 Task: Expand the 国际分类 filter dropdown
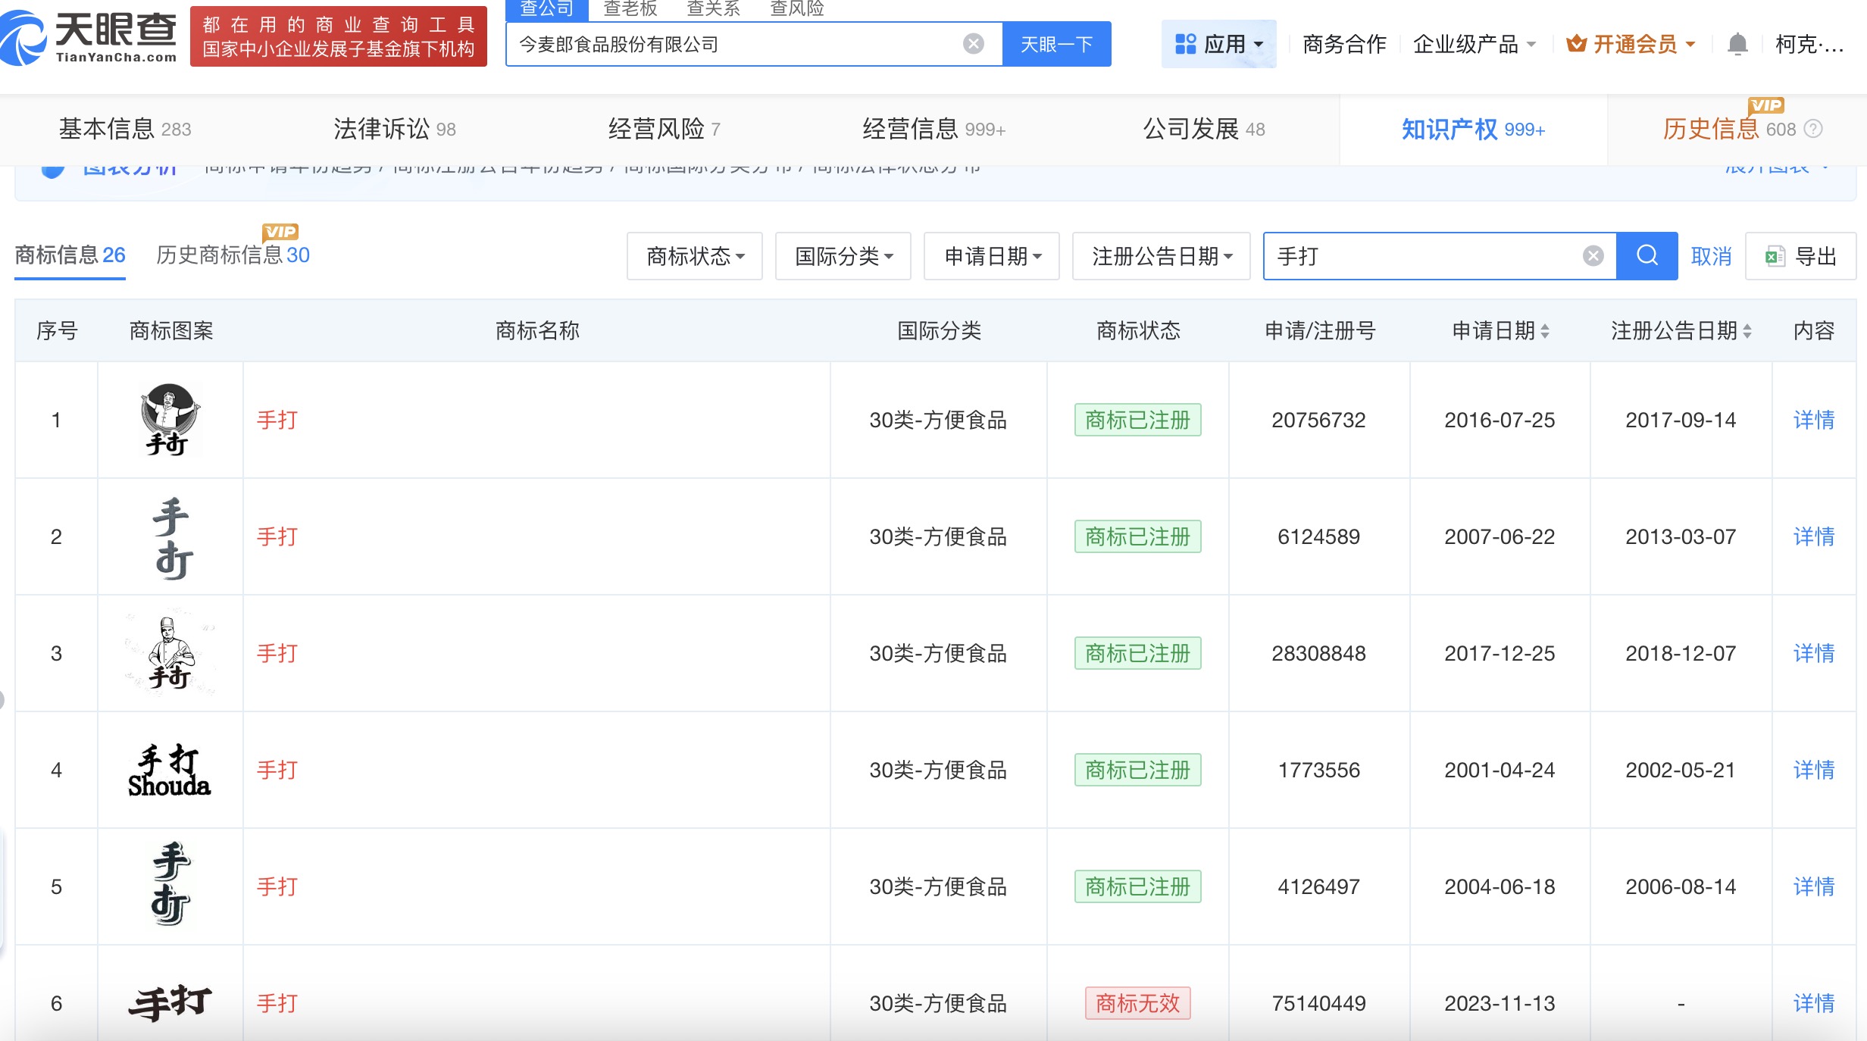843,256
